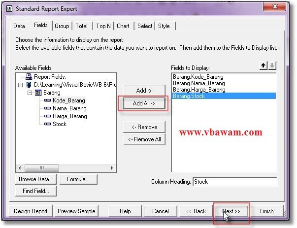This screenshot has height=228, width=297.
Task: Click the move field down arrow icon
Action: point(272,65)
